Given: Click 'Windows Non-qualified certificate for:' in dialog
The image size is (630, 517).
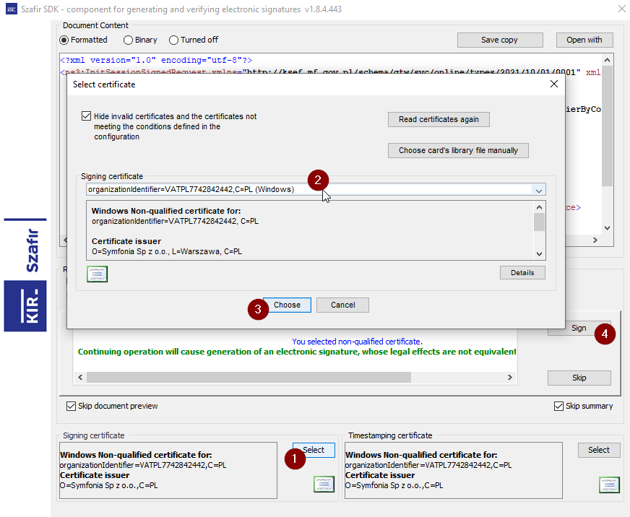Looking at the screenshot, I should click(x=166, y=211).
